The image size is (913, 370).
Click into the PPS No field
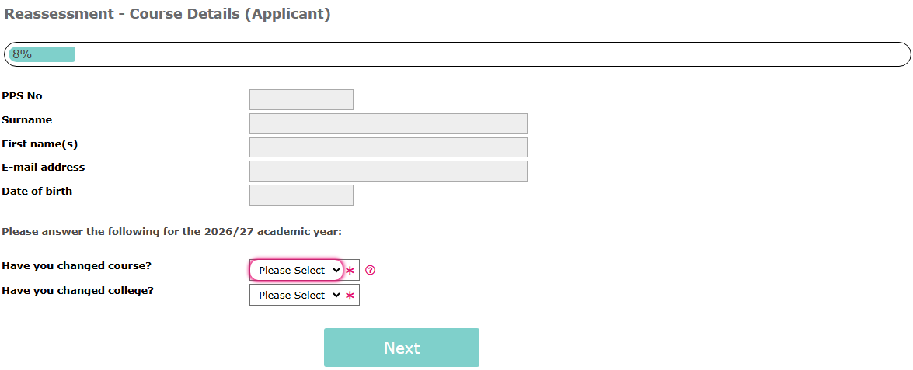pos(301,99)
